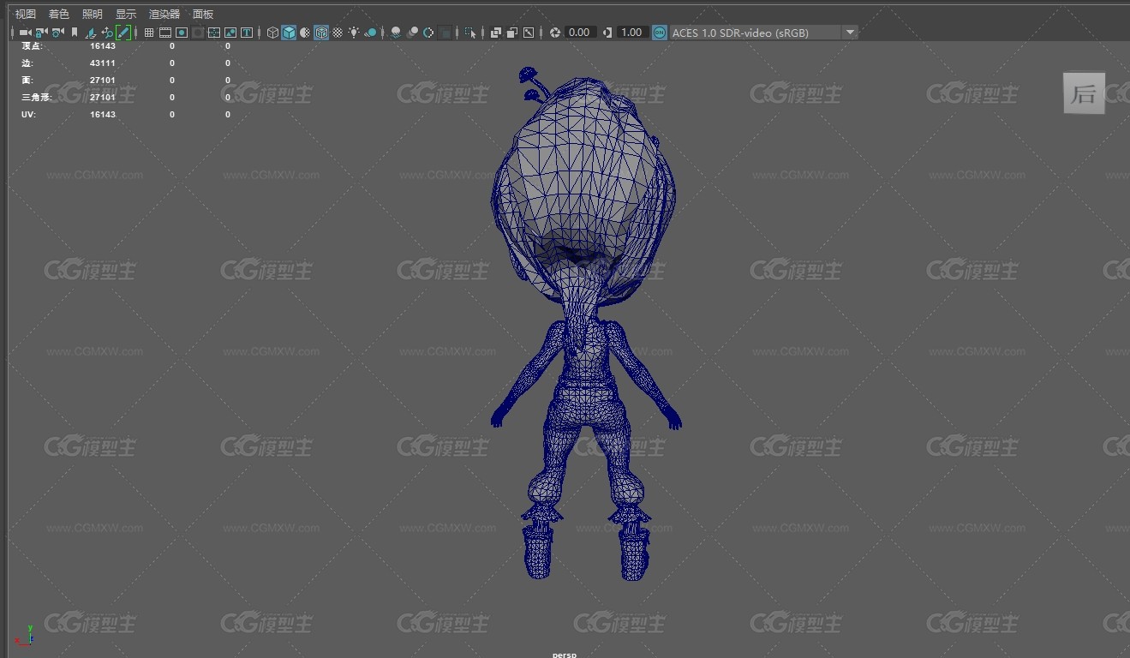Toggle the Color Management ON button
Viewport: 1130px width, 658px height.
coord(660,33)
